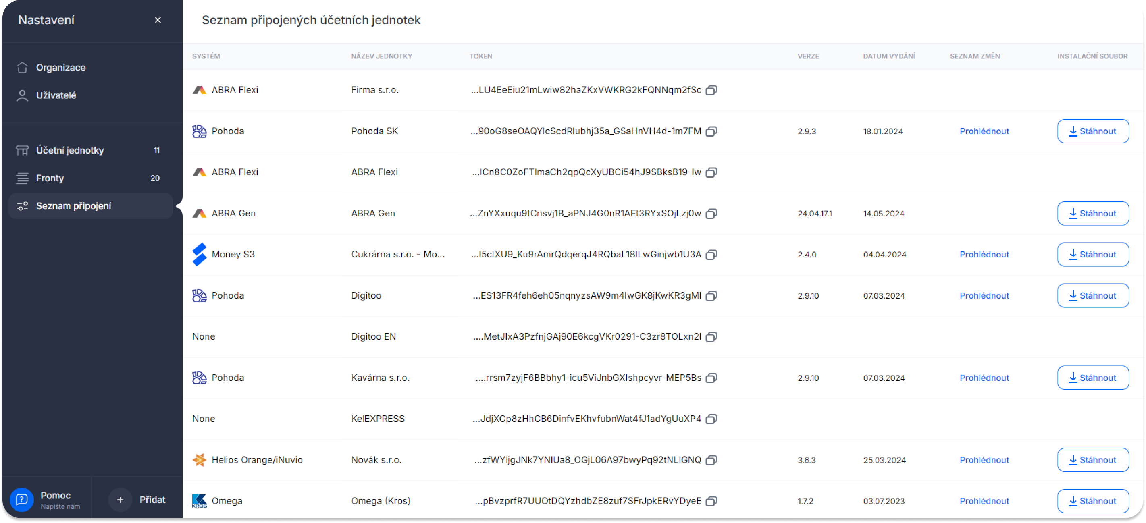This screenshot has width=1146, height=523.
Task: Open Pomoc – Napište nám help
Action: click(x=47, y=500)
